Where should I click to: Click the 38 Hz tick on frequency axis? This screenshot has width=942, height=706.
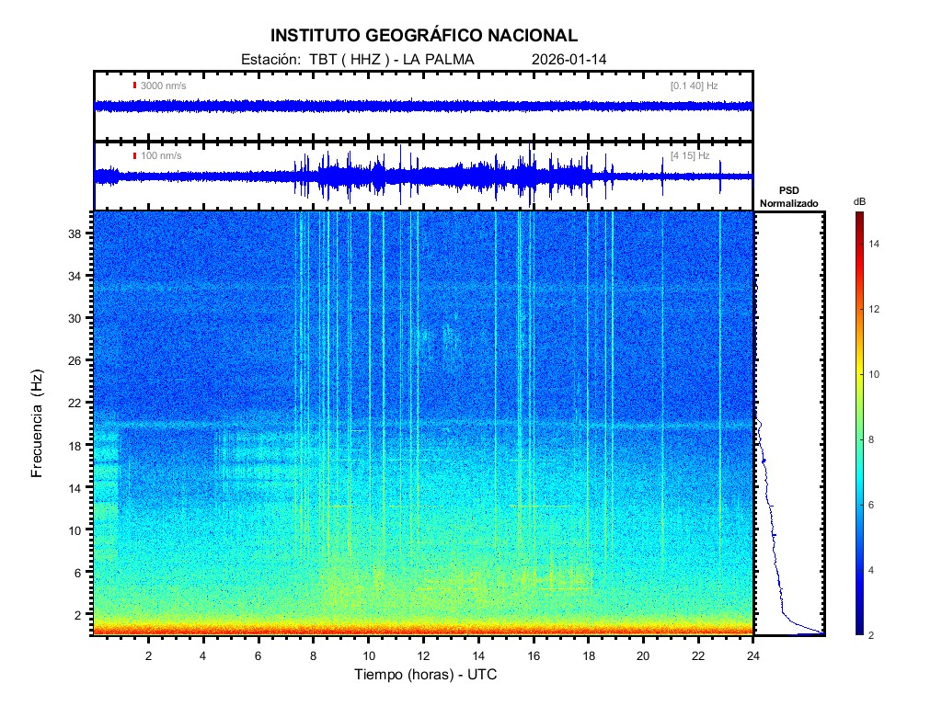80,233
